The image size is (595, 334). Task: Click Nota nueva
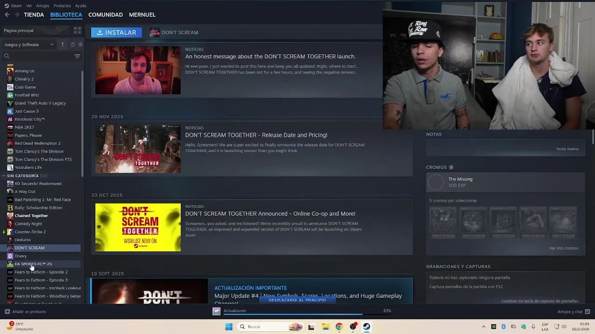pos(567,149)
